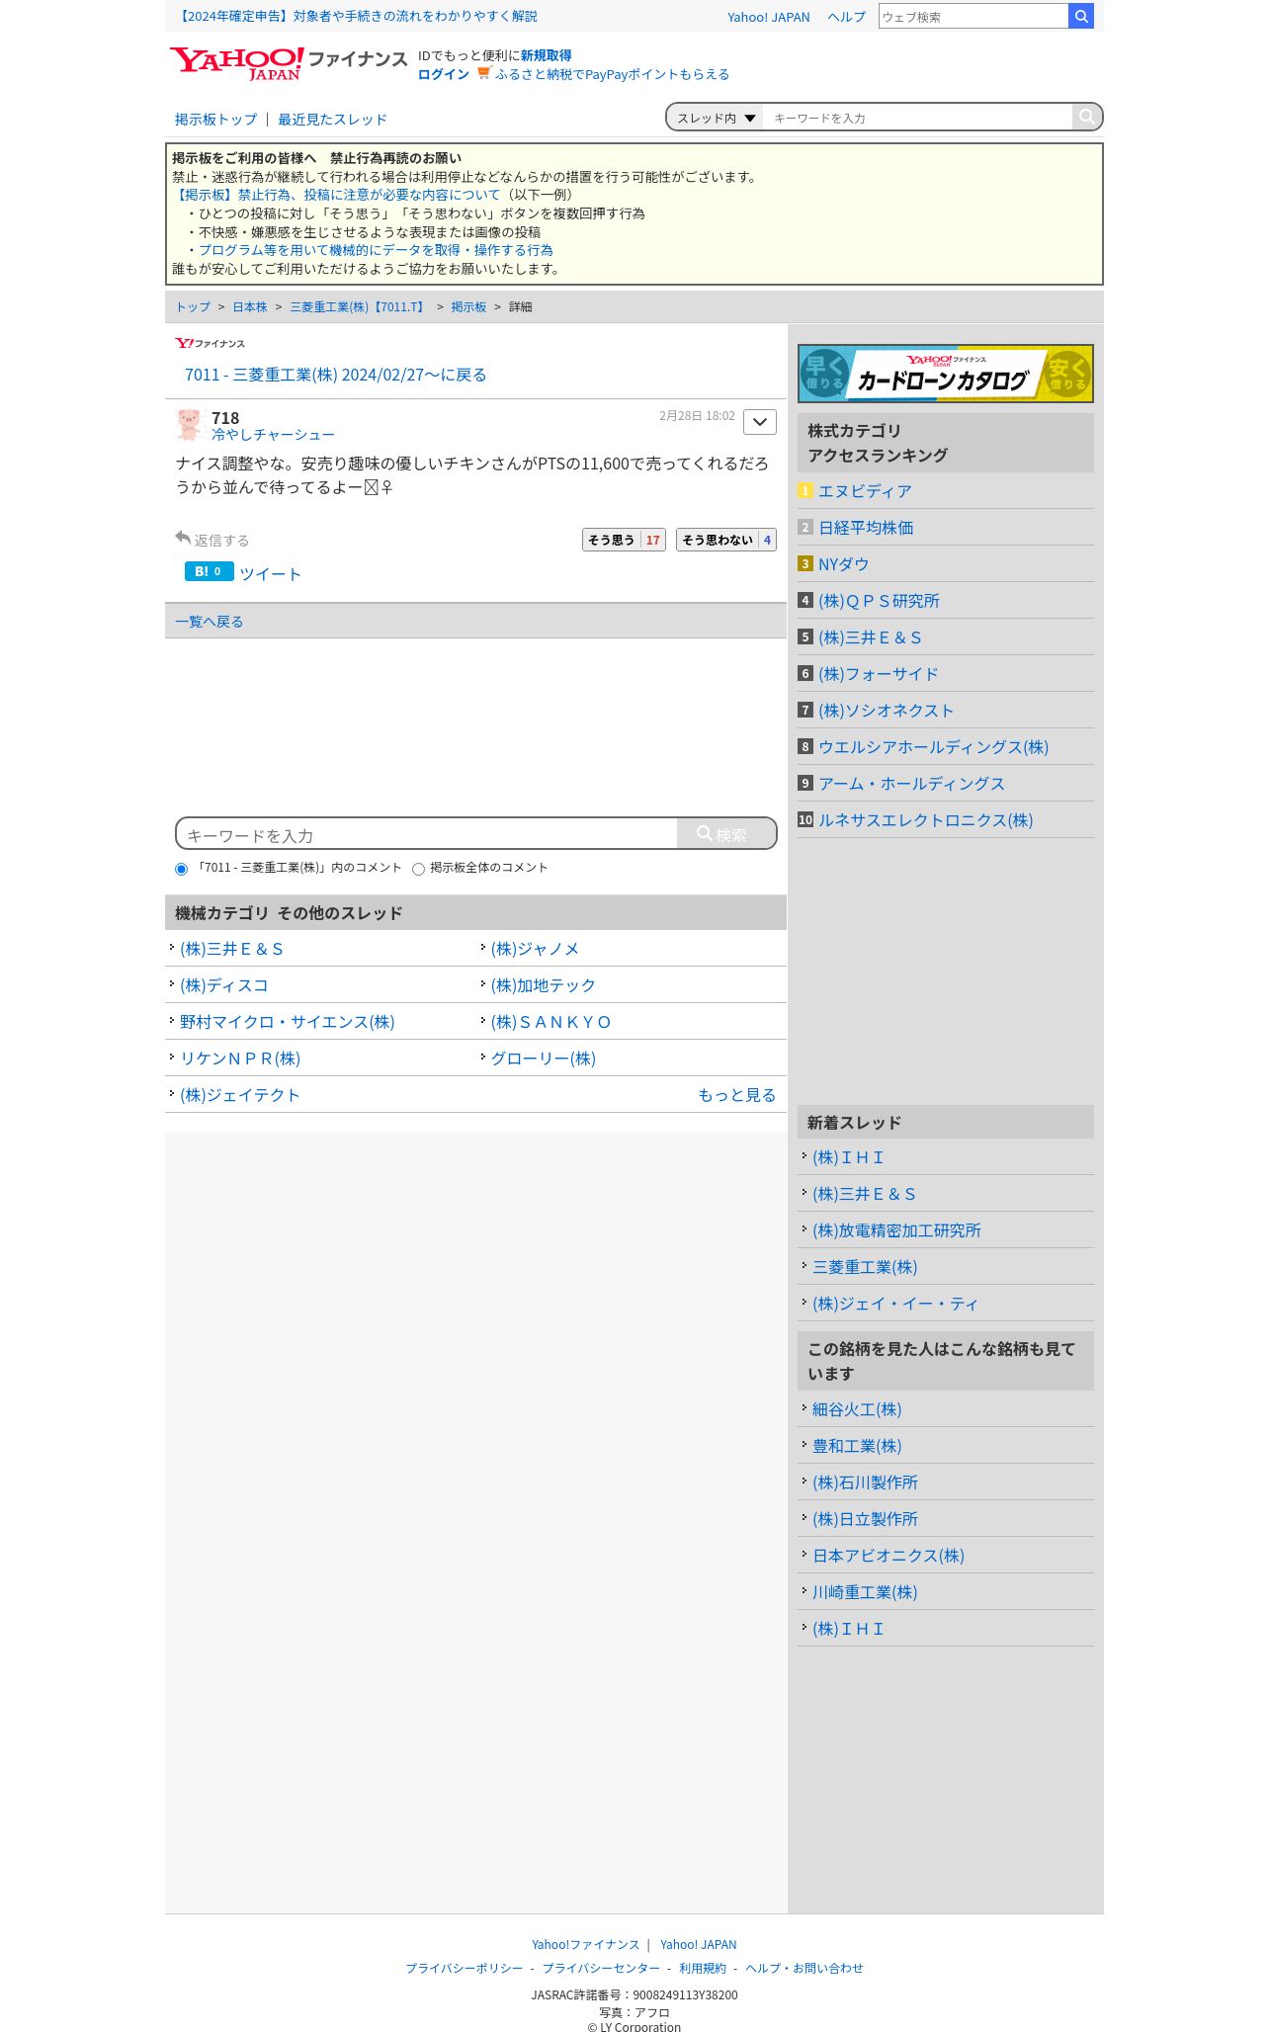Open 最近見たスレッド link
The image size is (1269, 2032).
[332, 120]
